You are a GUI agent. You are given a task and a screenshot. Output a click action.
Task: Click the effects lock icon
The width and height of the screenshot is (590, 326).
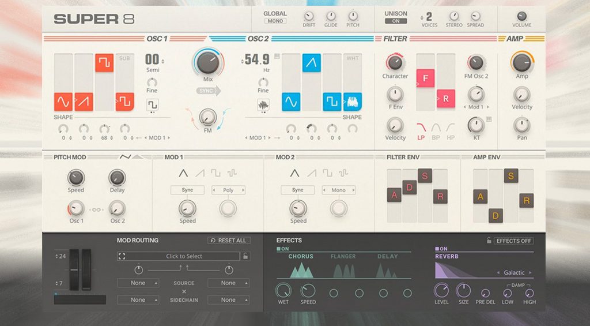tap(489, 240)
